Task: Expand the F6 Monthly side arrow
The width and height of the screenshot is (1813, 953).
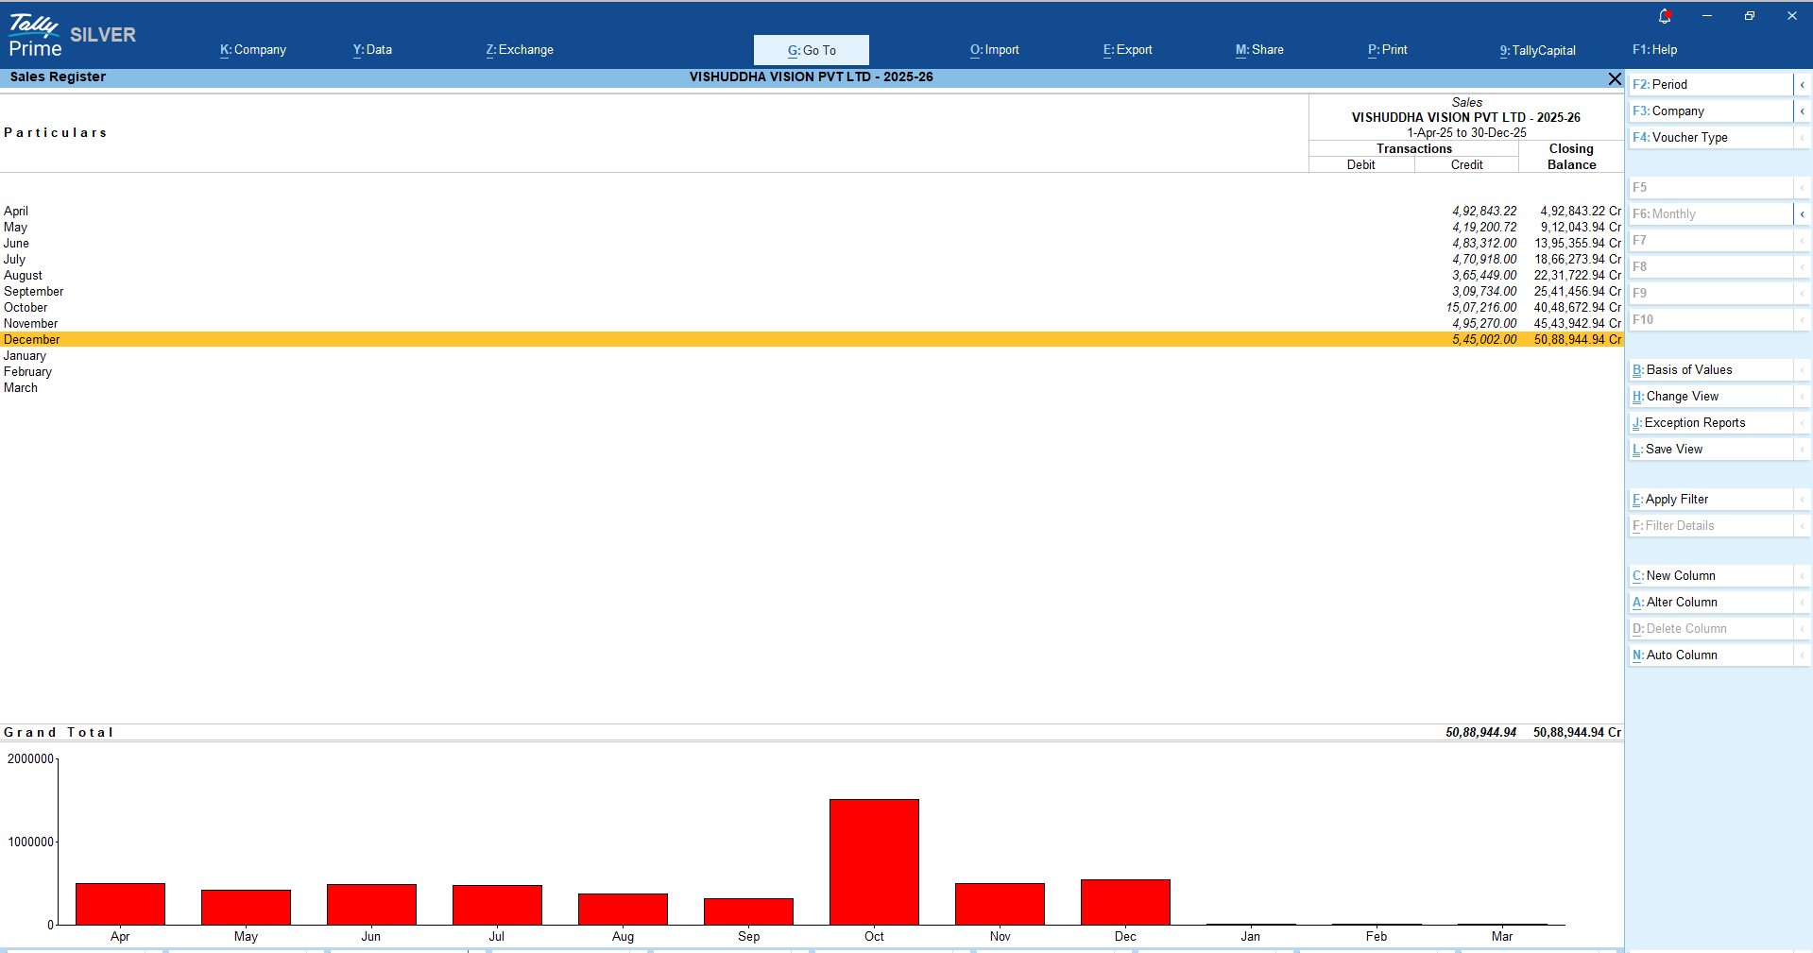Action: point(1802,214)
